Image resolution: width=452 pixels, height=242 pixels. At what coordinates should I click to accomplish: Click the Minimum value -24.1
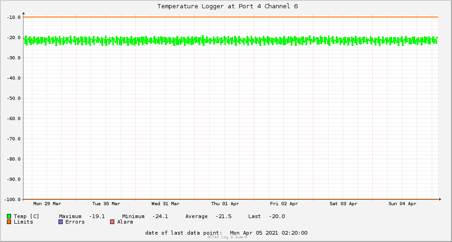(x=160, y=216)
